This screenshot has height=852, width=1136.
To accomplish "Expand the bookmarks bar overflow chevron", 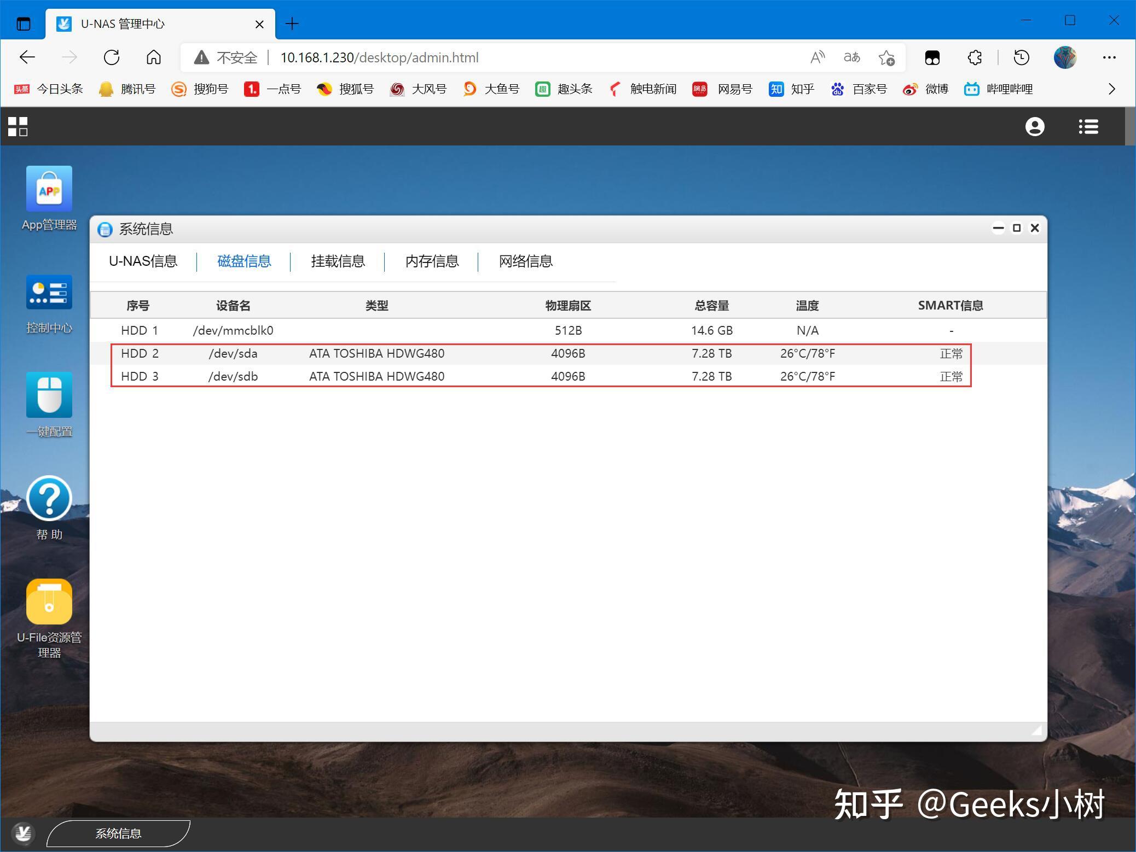I will point(1111,89).
